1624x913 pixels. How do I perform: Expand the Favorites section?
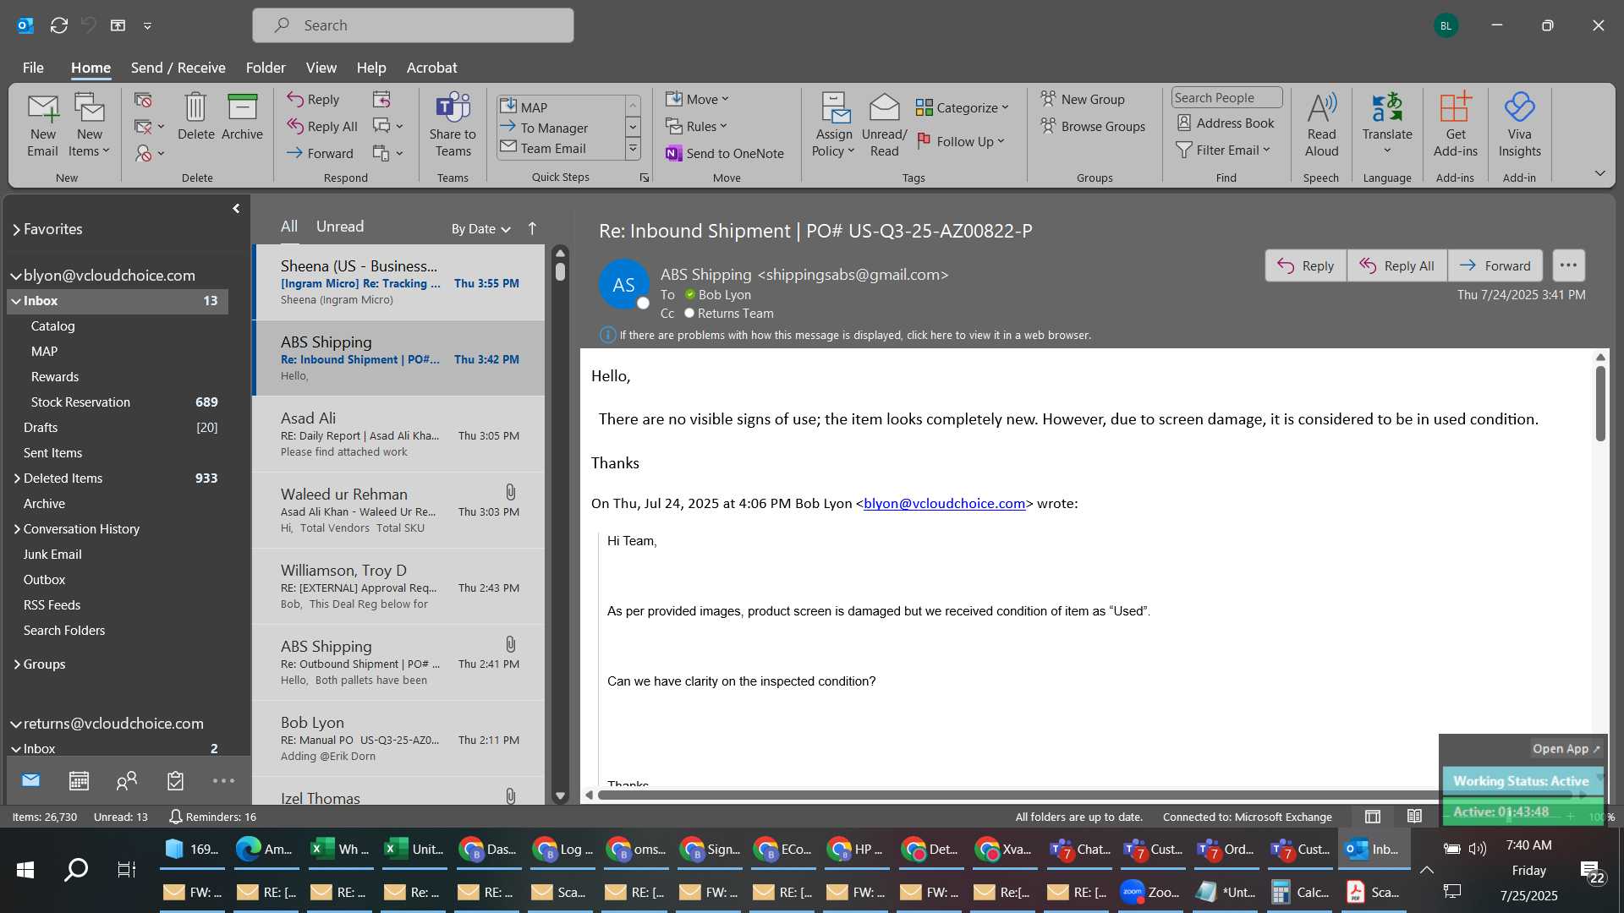coord(16,229)
